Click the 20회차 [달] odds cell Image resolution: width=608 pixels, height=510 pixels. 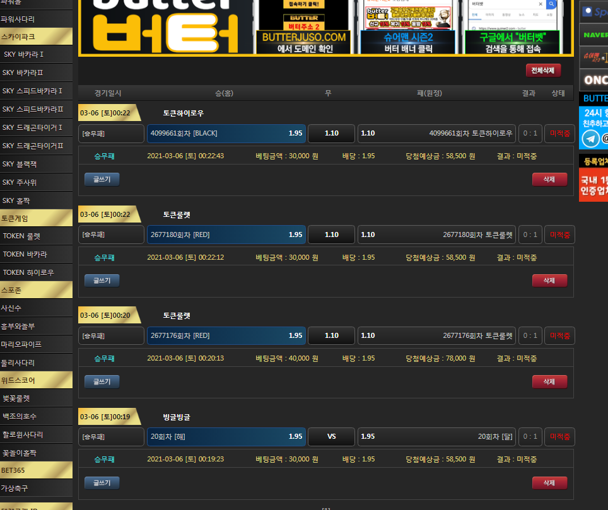tap(436, 437)
